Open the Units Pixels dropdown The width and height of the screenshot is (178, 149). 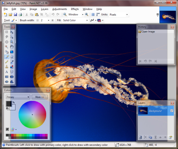[x=127, y=15]
